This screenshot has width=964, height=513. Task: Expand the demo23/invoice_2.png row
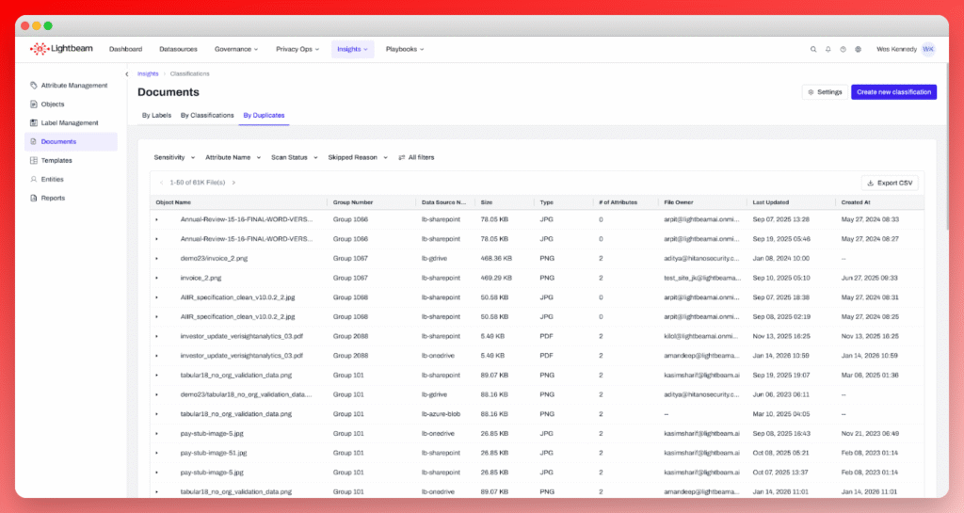pyautogui.click(x=157, y=258)
